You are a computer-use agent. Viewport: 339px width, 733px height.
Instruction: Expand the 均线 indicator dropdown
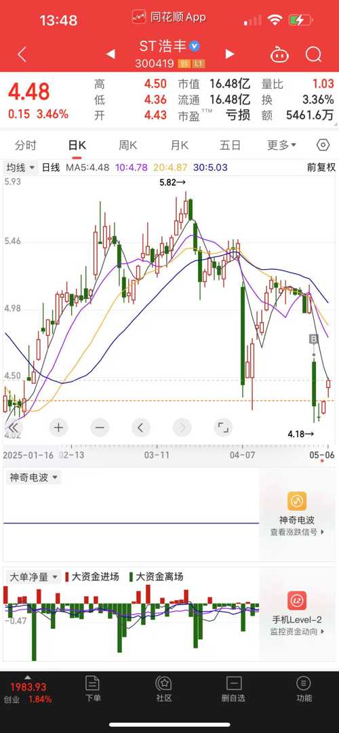pyautogui.click(x=20, y=167)
